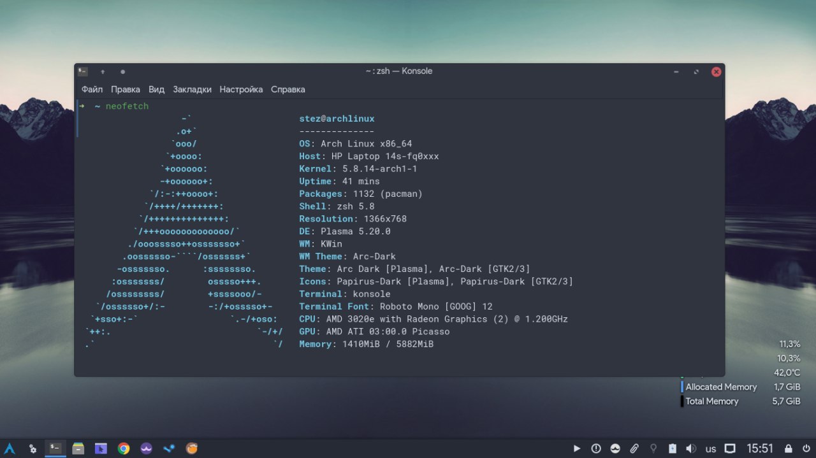Screen dimensions: 816x458
Task: Open the Настройка menu
Action: (241, 90)
